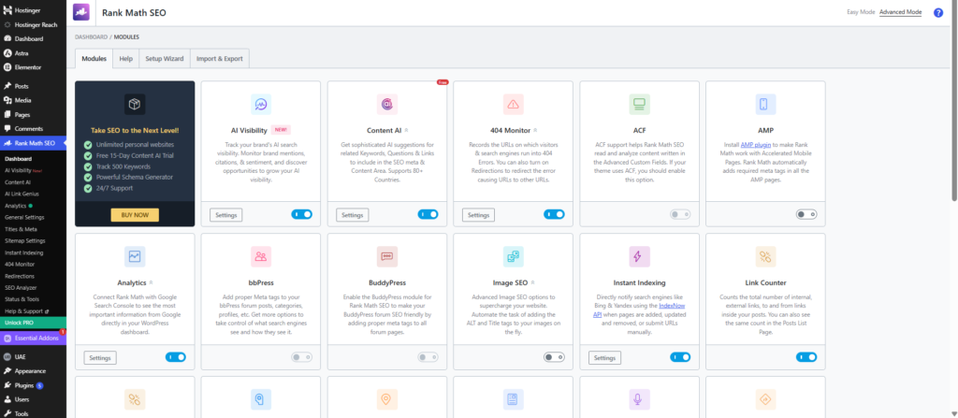The width and height of the screenshot is (958, 418).
Task: Click the Link Counter module icon
Action: 765,256
